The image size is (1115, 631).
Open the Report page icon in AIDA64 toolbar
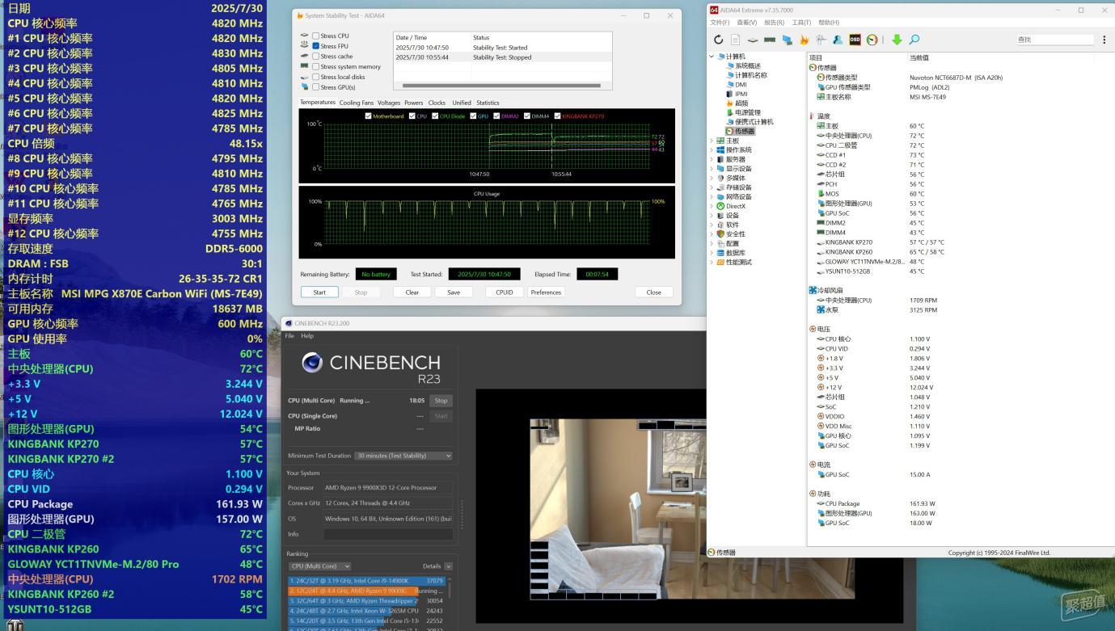pyautogui.click(x=735, y=40)
